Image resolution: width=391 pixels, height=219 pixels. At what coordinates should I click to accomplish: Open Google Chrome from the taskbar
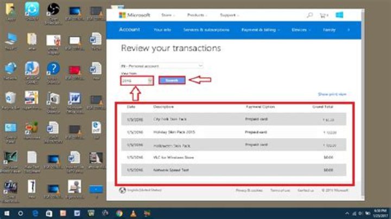coord(119,213)
